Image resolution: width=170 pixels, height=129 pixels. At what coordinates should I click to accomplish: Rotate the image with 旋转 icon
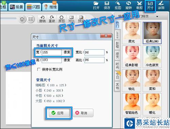pos(129,5)
